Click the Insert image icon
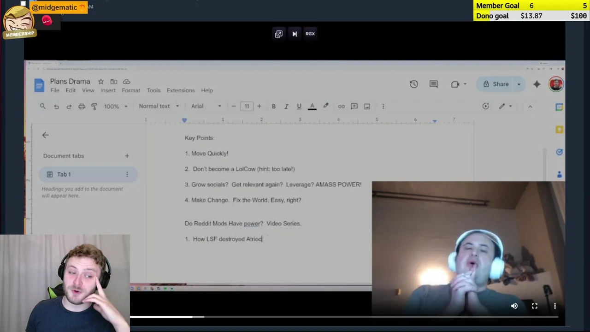The width and height of the screenshot is (590, 332). (x=367, y=106)
